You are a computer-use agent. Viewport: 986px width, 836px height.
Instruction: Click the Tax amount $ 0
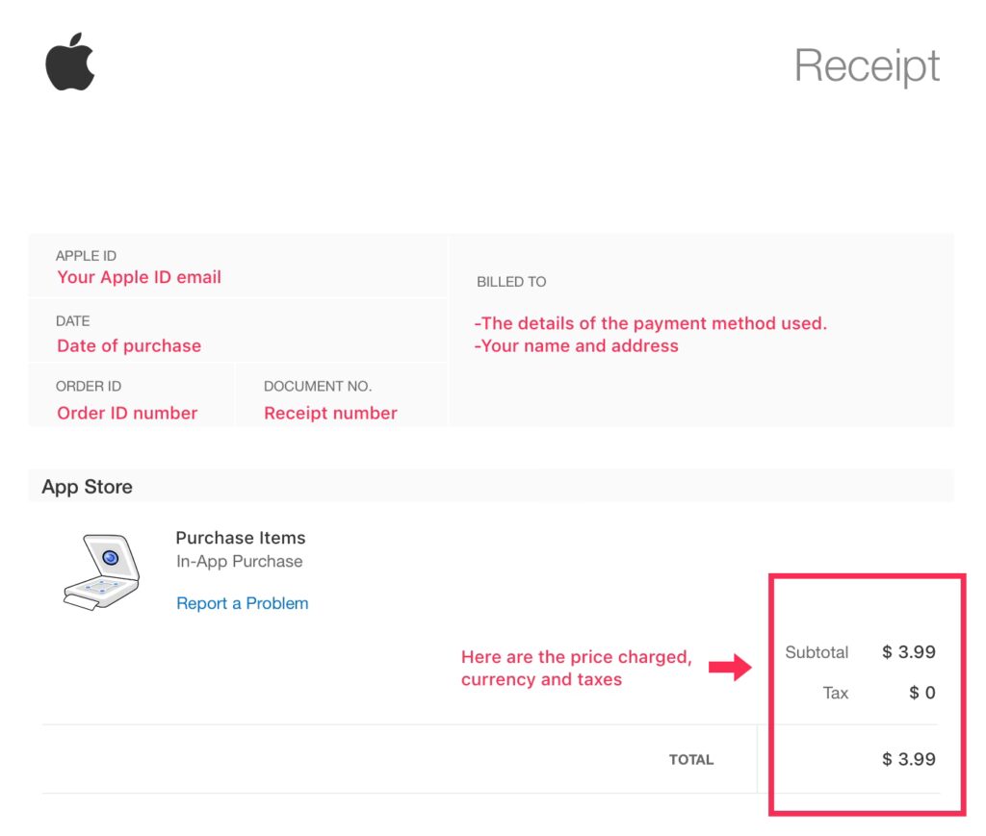(921, 693)
